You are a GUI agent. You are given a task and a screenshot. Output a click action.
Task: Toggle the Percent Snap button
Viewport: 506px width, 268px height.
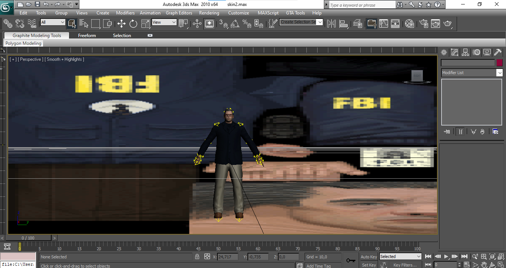tap(247, 23)
